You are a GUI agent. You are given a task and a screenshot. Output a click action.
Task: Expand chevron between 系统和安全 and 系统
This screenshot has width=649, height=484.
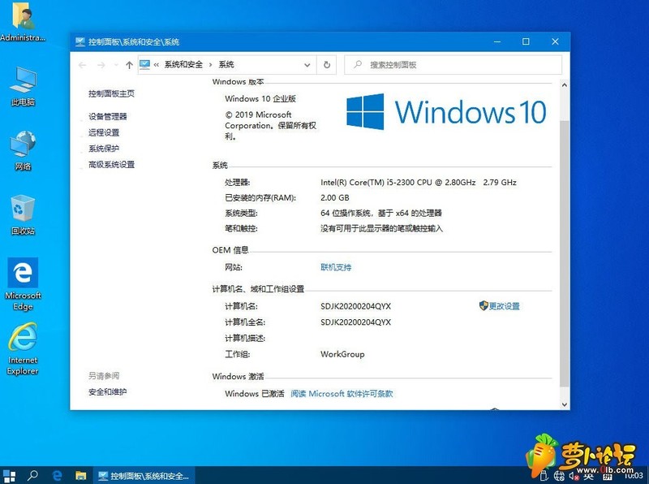pyautogui.click(x=211, y=65)
